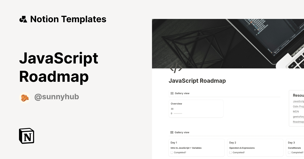Click the Notion Templates logo icon
The width and height of the screenshot is (304, 159).
point(23,19)
